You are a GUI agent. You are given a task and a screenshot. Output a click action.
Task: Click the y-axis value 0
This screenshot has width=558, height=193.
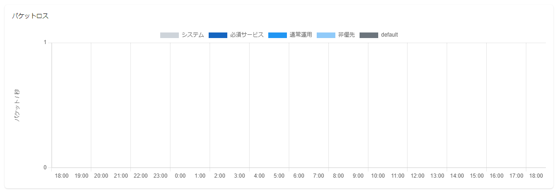coord(45,167)
